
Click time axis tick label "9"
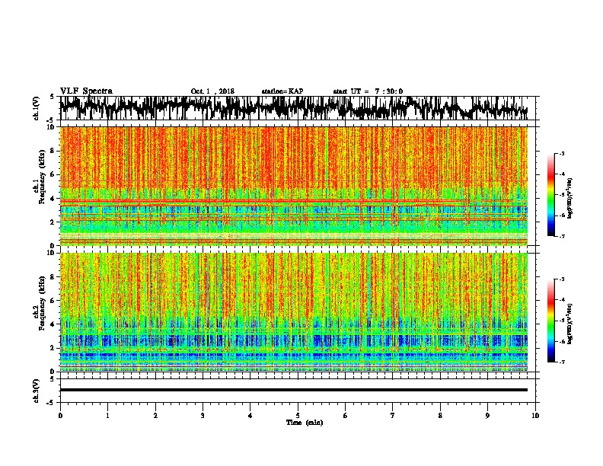coord(487,416)
